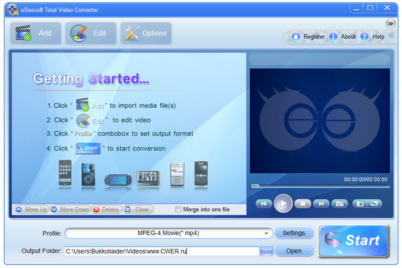
Task: Click the iPod device image
Action: point(88,174)
